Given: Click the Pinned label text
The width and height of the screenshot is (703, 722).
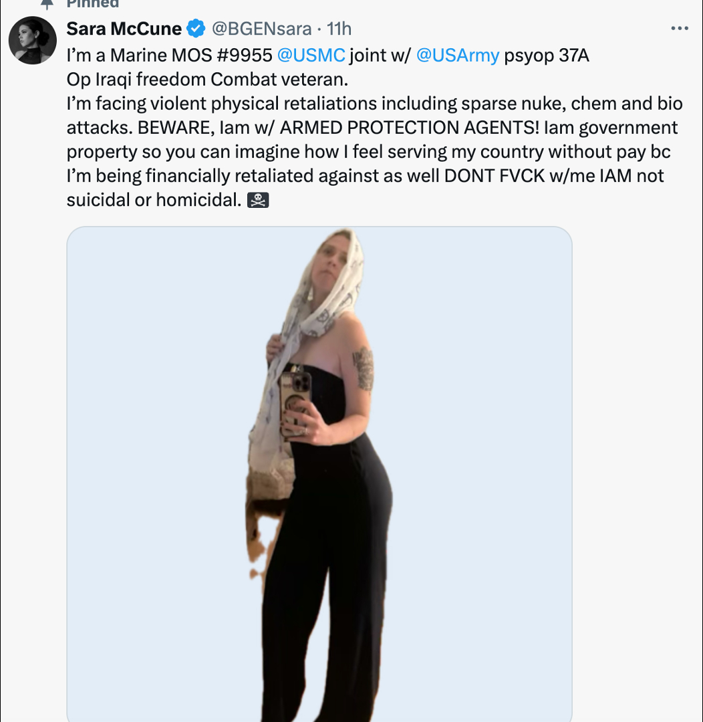Looking at the screenshot, I should click(x=92, y=3).
